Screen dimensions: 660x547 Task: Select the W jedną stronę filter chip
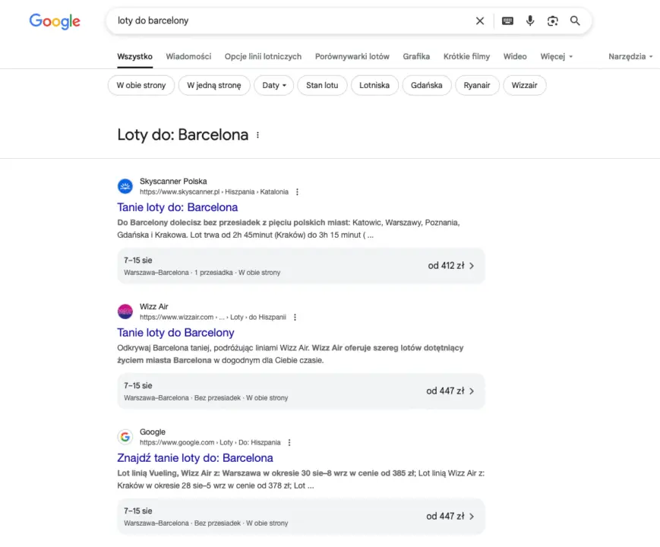click(x=214, y=86)
